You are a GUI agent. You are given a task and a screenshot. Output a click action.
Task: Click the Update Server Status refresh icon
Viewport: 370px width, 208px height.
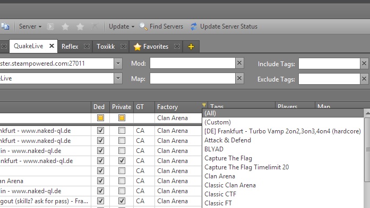click(194, 26)
